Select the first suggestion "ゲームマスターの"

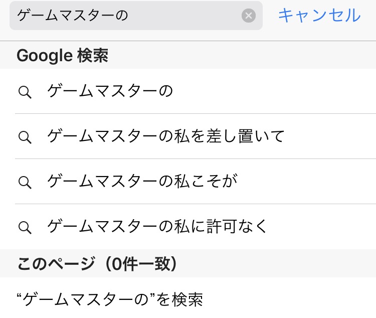click(110, 91)
